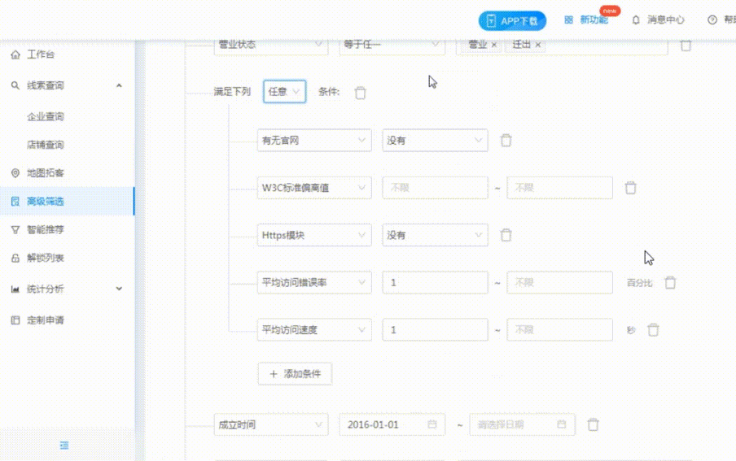This screenshot has width=736, height=461.
Task: Click the 添加条件 button
Action: point(295,374)
